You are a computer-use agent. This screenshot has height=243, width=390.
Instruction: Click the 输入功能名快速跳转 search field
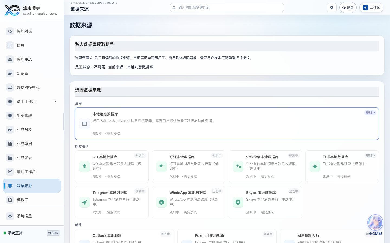(x=227, y=8)
